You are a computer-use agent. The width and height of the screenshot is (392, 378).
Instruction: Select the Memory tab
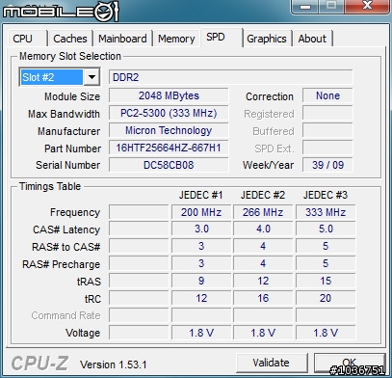coord(176,39)
